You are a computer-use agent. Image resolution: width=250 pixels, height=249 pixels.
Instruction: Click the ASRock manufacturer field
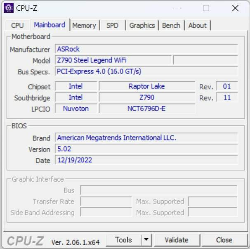click(x=146, y=49)
